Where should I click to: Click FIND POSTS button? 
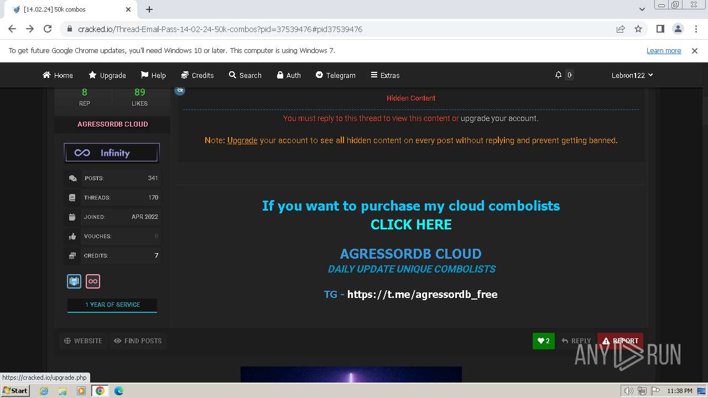coord(138,341)
